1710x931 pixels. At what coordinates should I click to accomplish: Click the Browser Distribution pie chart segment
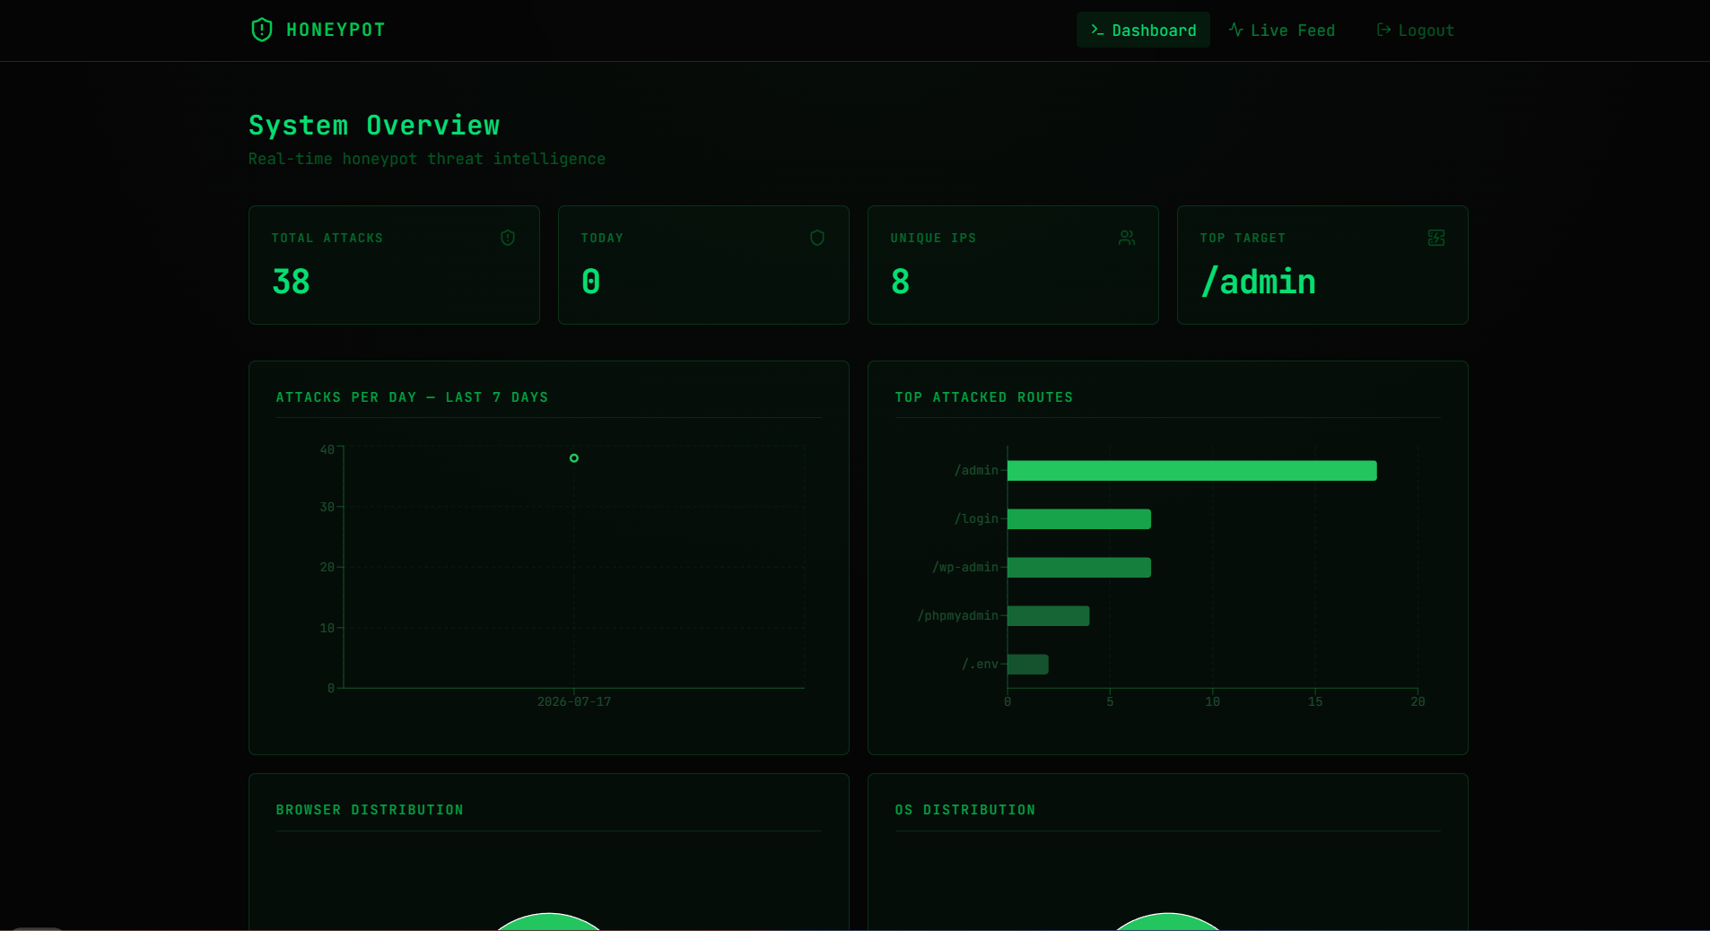[x=549, y=922]
